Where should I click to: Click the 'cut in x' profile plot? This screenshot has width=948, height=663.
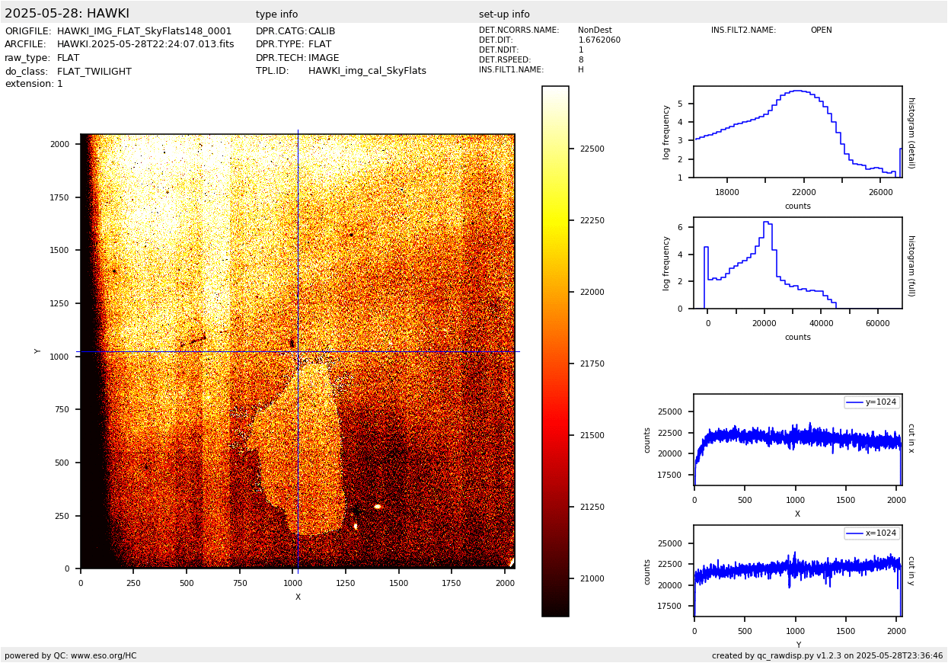[x=797, y=440]
